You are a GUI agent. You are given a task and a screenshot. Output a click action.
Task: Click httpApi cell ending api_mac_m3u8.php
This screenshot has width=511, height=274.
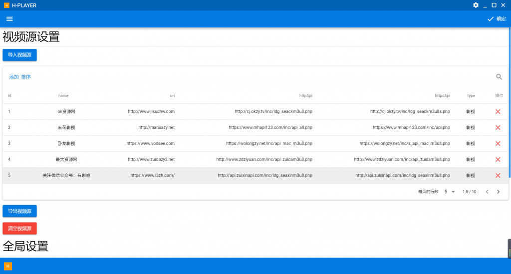point(269,143)
